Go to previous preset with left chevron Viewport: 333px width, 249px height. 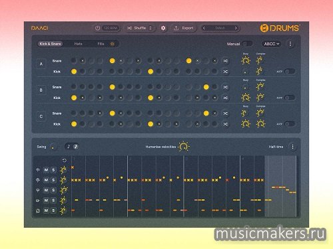coord(204,28)
